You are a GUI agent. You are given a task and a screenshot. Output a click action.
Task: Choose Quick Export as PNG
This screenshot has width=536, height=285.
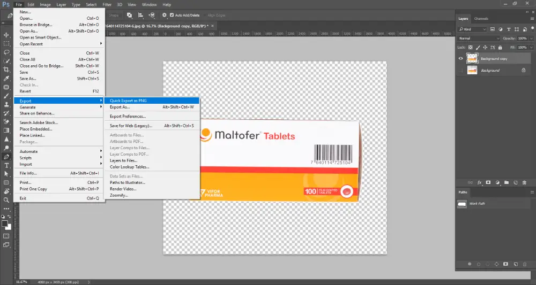click(152, 101)
